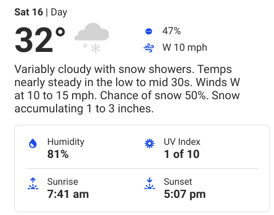Click the snow cloud weather icon
This screenshot has height=215, width=274.
pos(92,38)
